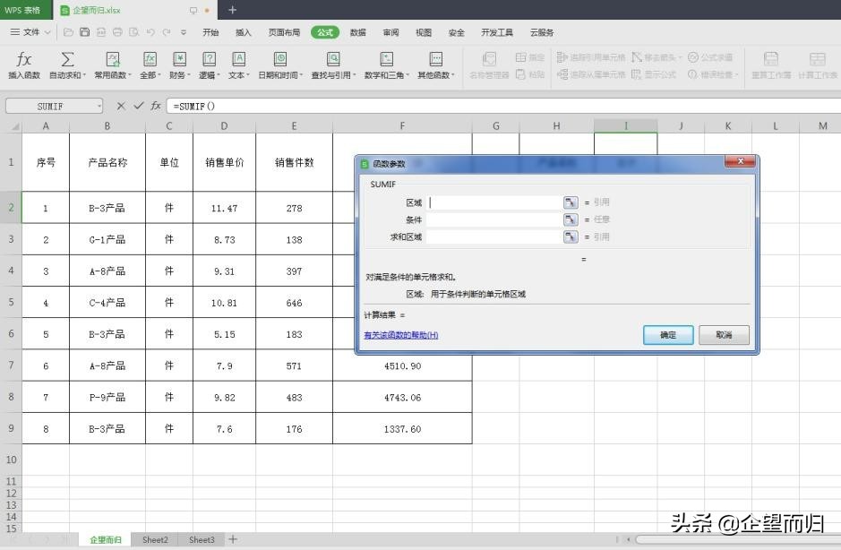The width and height of the screenshot is (841, 550).
Task: Click the select-all corner of the grid
Action: coord(13,126)
